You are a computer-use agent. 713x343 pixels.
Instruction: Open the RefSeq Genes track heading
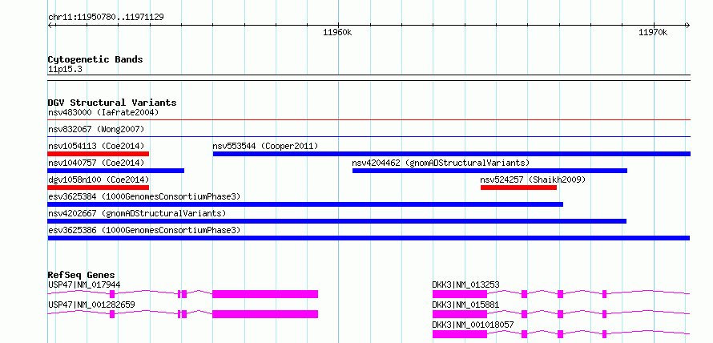click(x=82, y=275)
